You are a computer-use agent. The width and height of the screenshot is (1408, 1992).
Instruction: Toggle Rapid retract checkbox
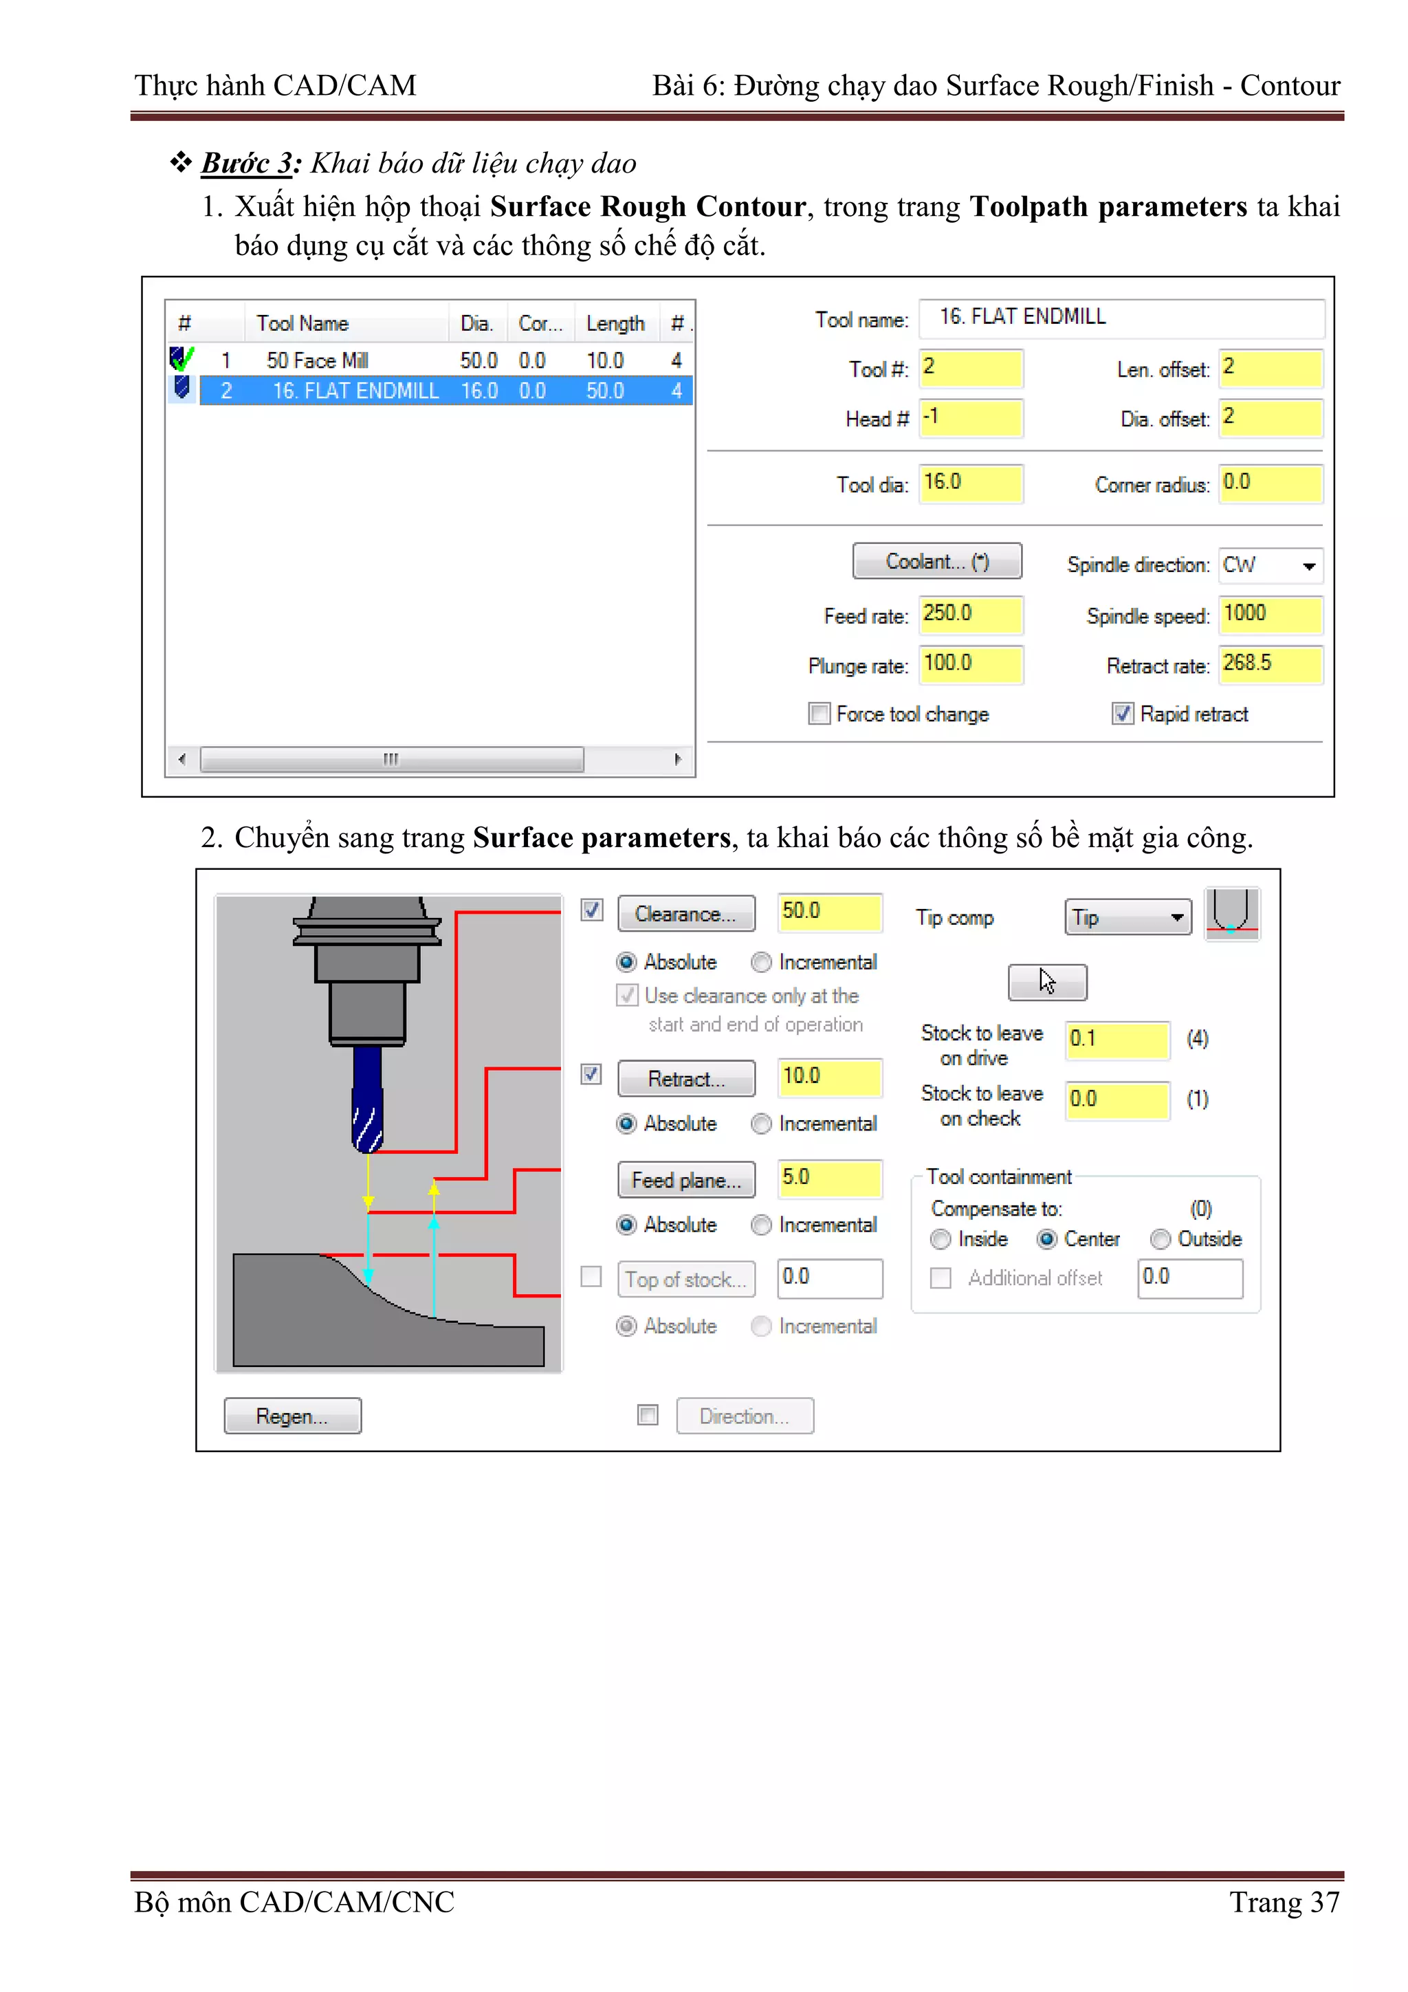1123,714
